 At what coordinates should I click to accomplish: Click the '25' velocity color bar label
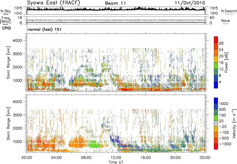coord(221,121)
